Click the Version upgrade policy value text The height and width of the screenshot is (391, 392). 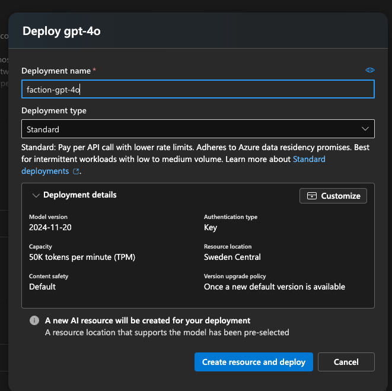tap(274, 287)
